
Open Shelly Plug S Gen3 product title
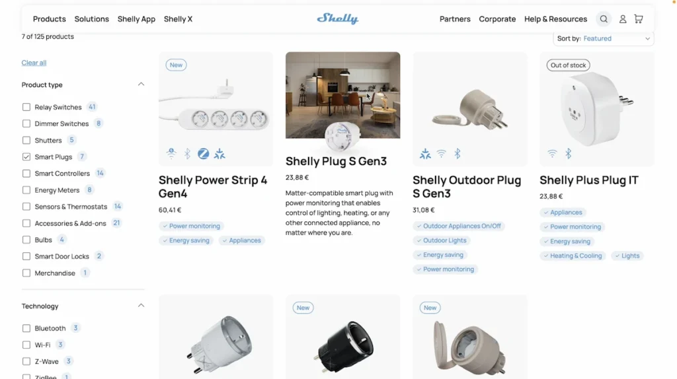pyautogui.click(x=336, y=161)
